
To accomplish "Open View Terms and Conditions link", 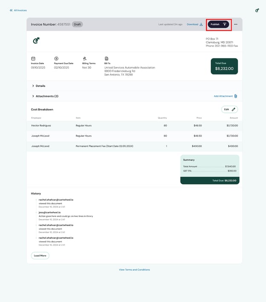I will coord(134,270).
